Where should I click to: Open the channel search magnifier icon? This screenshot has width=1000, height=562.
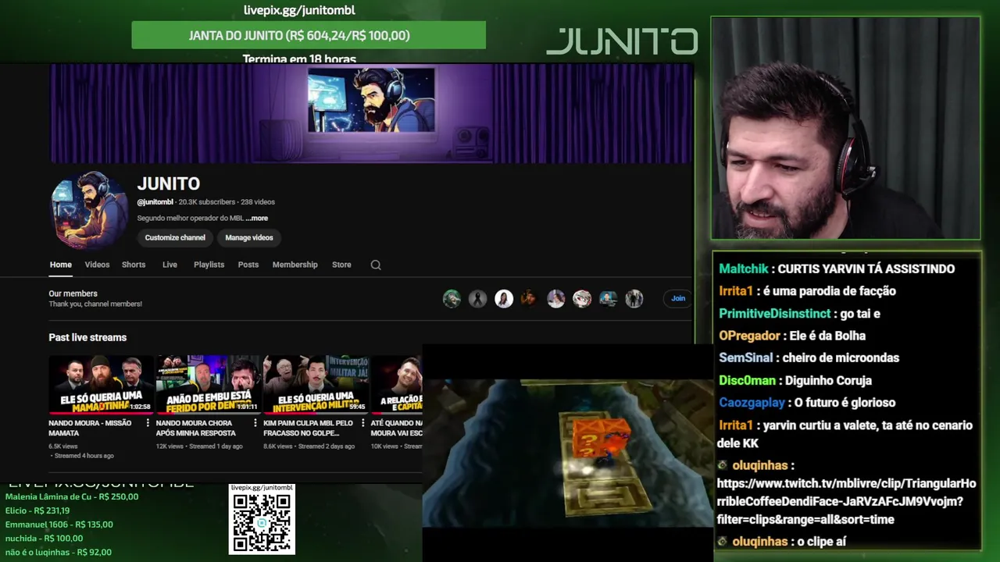point(376,265)
